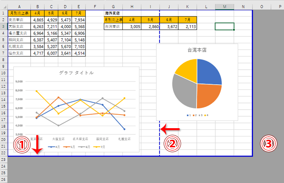
Task: Click cell with value 7,211
Action: click(51, 26)
